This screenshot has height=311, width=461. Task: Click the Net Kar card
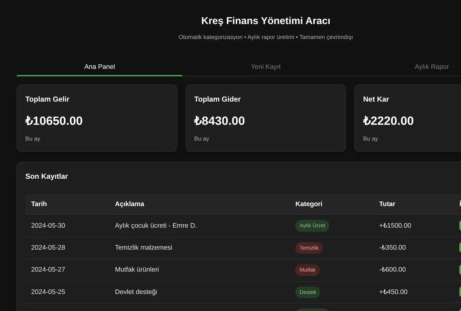point(408,118)
